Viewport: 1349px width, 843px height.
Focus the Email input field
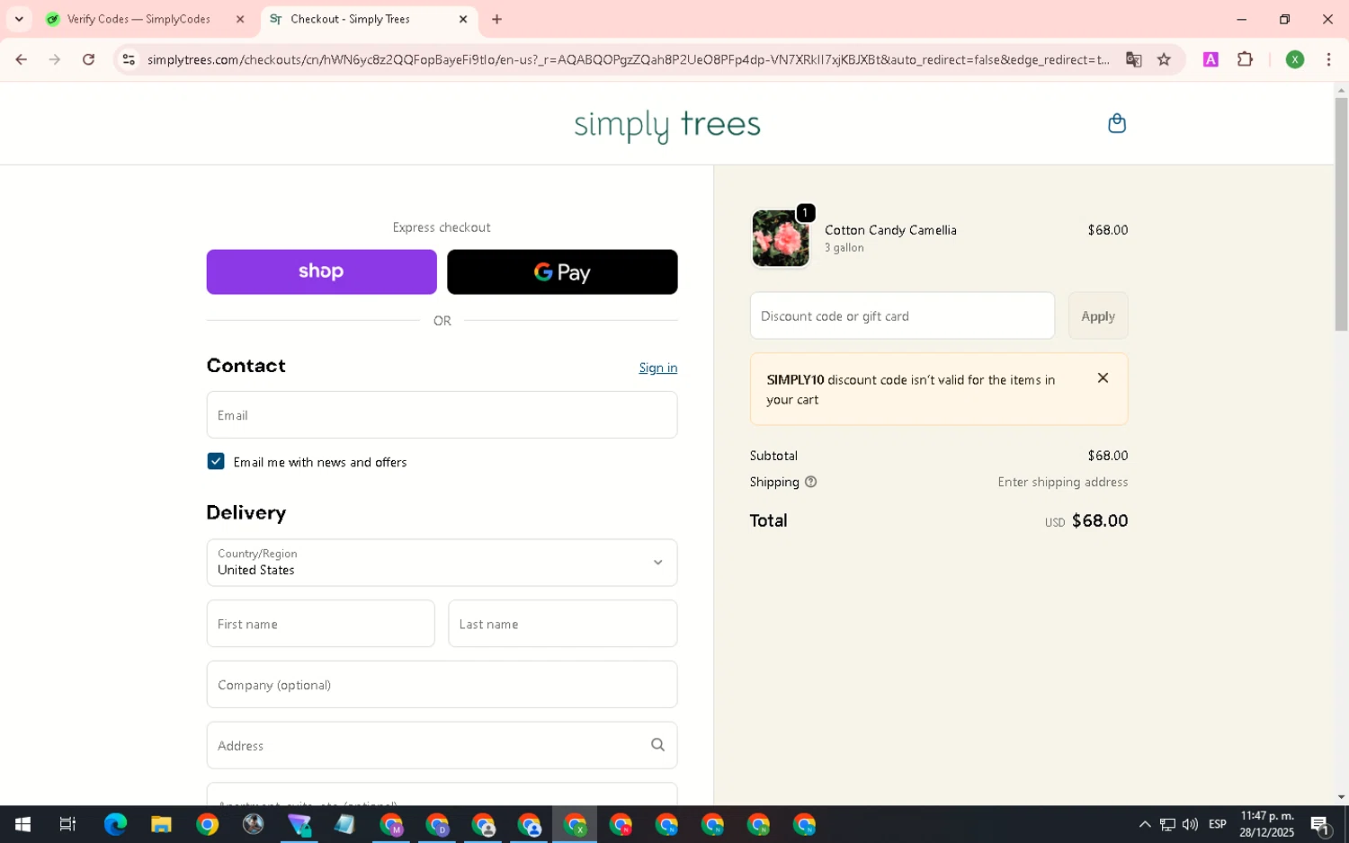pyautogui.click(x=442, y=414)
